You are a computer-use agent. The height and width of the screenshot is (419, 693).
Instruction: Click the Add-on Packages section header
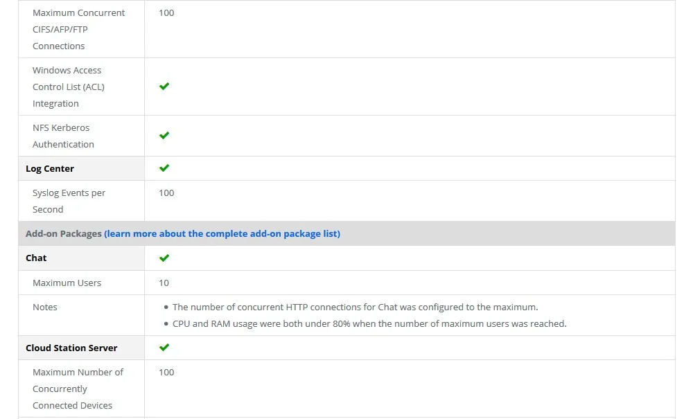pos(63,234)
